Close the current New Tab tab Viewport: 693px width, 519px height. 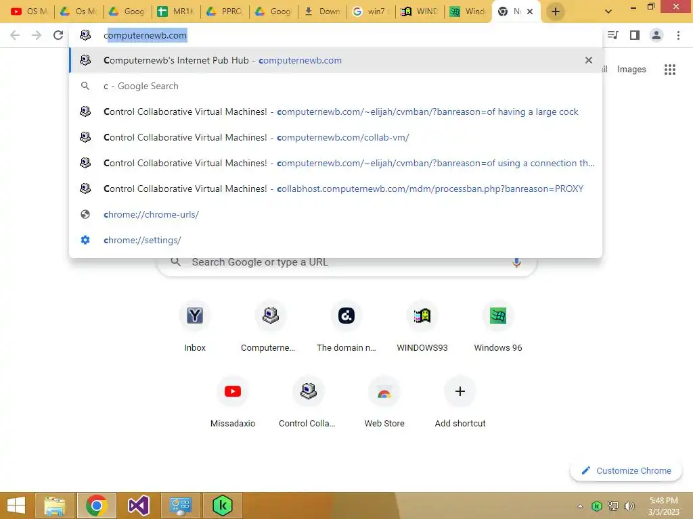[529, 11]
